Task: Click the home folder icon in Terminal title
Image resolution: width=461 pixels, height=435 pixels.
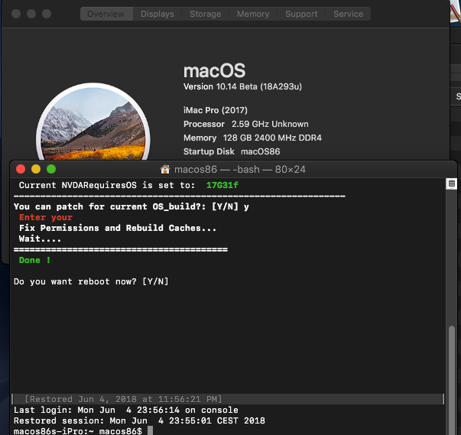Action: 165,169
